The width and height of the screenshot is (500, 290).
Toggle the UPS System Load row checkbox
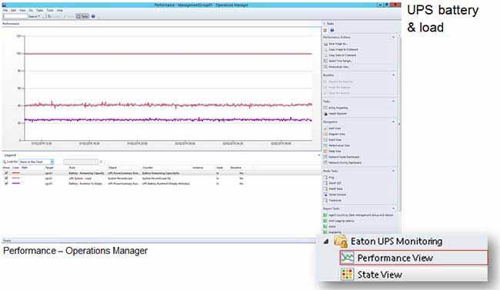click(6, 178)
